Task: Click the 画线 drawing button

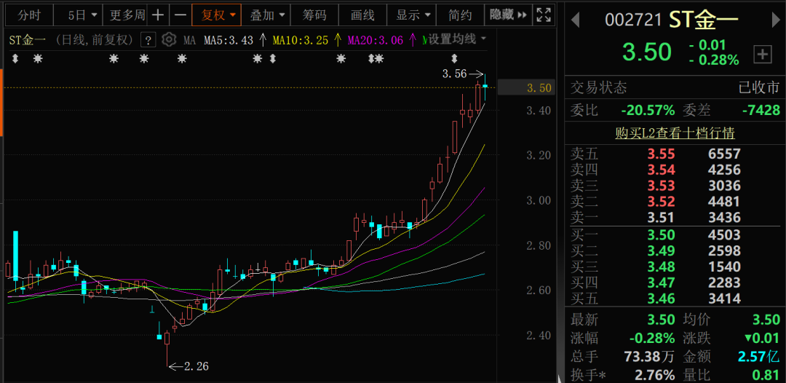Action: pos(362,15)
